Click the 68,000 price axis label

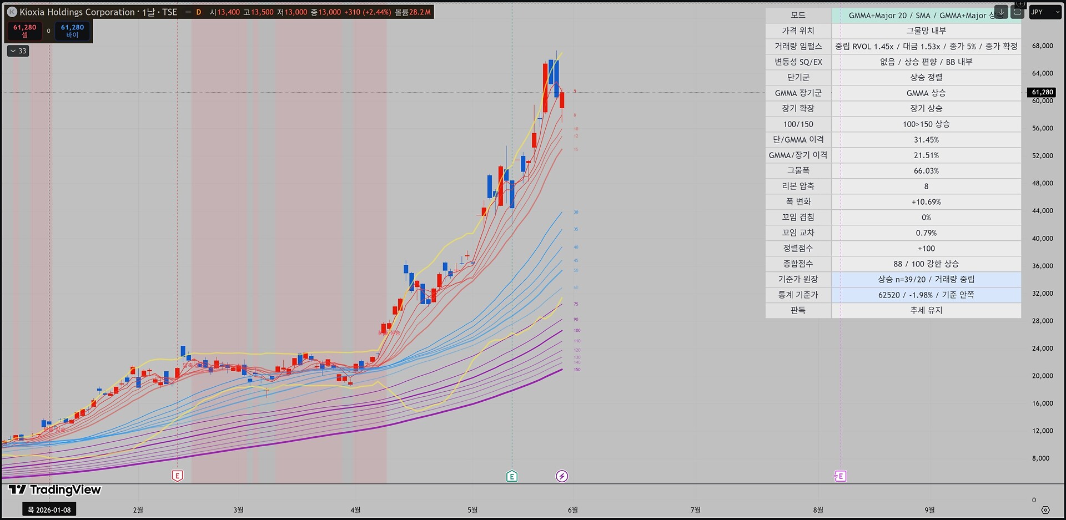click(1042, 46)
